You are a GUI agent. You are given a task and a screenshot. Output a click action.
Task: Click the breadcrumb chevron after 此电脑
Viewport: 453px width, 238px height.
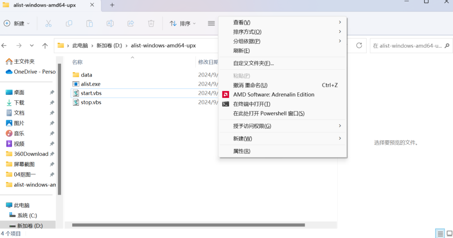pos(92,46)
